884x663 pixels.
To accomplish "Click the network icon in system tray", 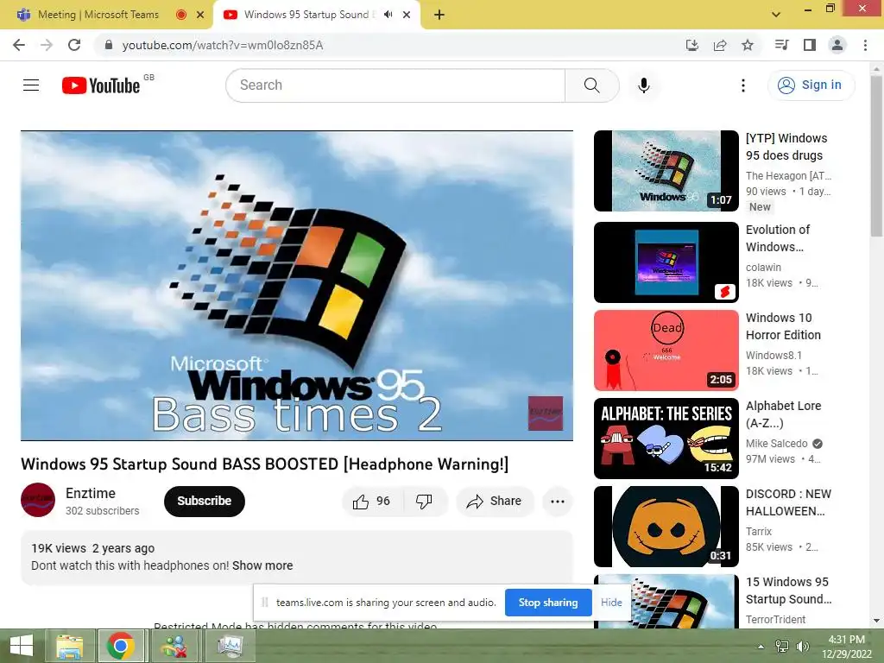I will pyautogui.click(x=781, y=646).
